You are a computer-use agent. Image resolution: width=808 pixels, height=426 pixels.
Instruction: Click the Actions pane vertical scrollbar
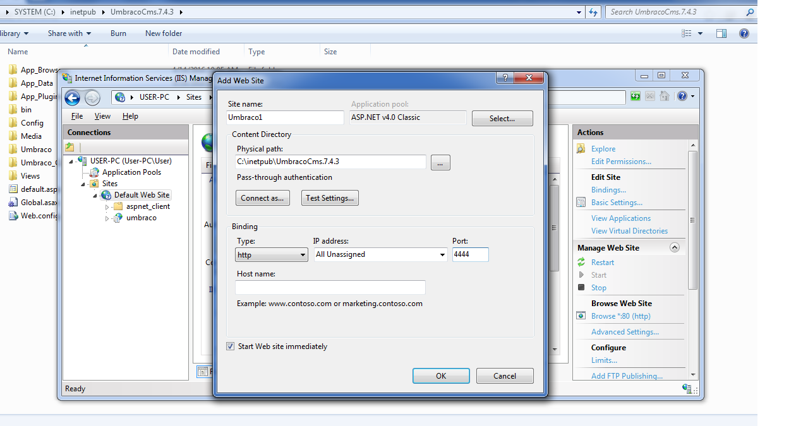click(692, 220)
